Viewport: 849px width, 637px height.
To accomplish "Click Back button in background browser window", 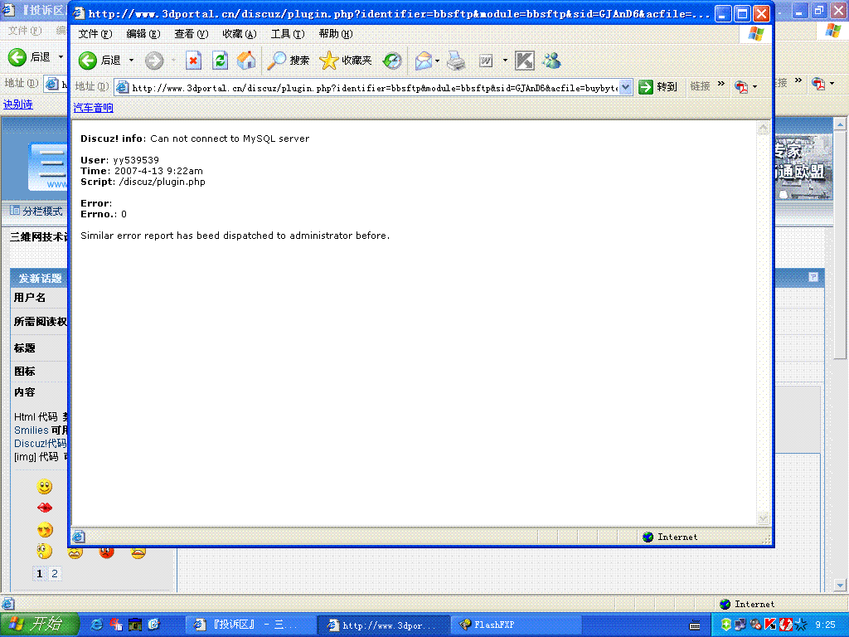I will [30, 57].
